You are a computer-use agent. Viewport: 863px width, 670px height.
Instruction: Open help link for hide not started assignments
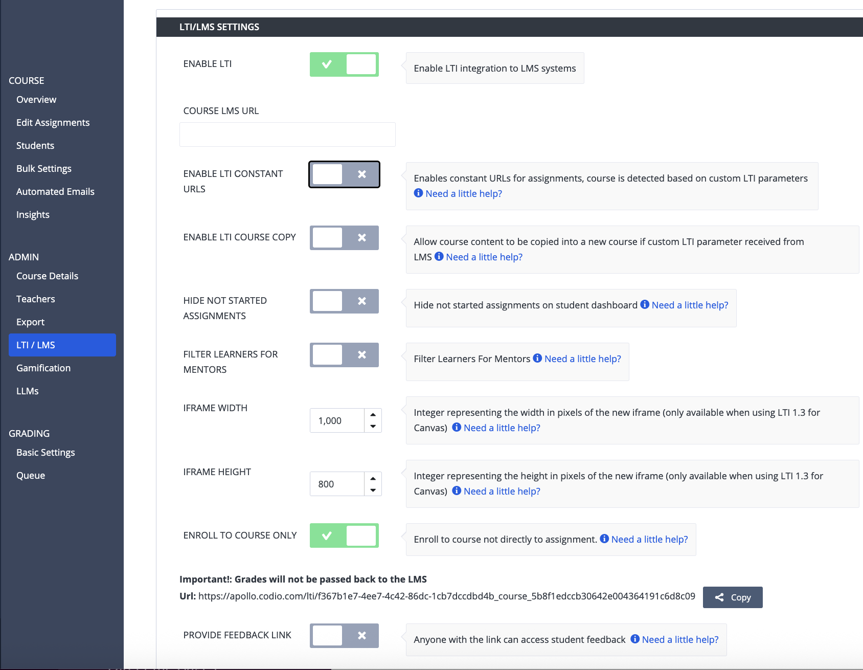690,305
